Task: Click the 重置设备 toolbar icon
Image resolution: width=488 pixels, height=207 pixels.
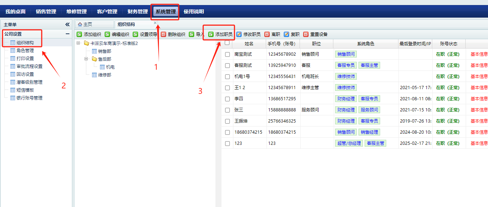Action: (306, 34)
